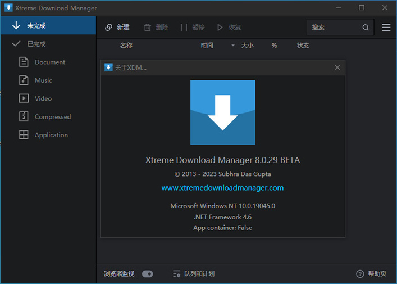Click the trash can delete icon
The width and height of the screenshot is (397, 284).
[147, 27]
